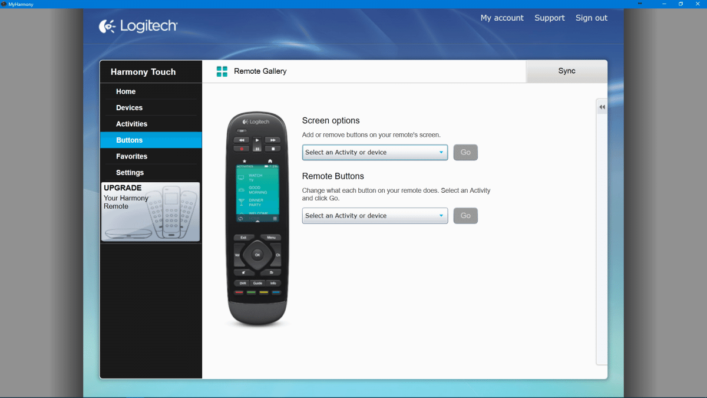The height and width of the screenshot is (398, 707).
Task: Click the star favorites icon on the remote
Action: (x=245, y=161)
